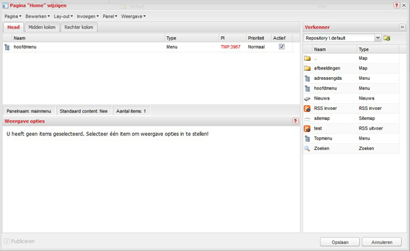
Task: Click the page icon in dialog title
Action: click(x=5, y=5)
